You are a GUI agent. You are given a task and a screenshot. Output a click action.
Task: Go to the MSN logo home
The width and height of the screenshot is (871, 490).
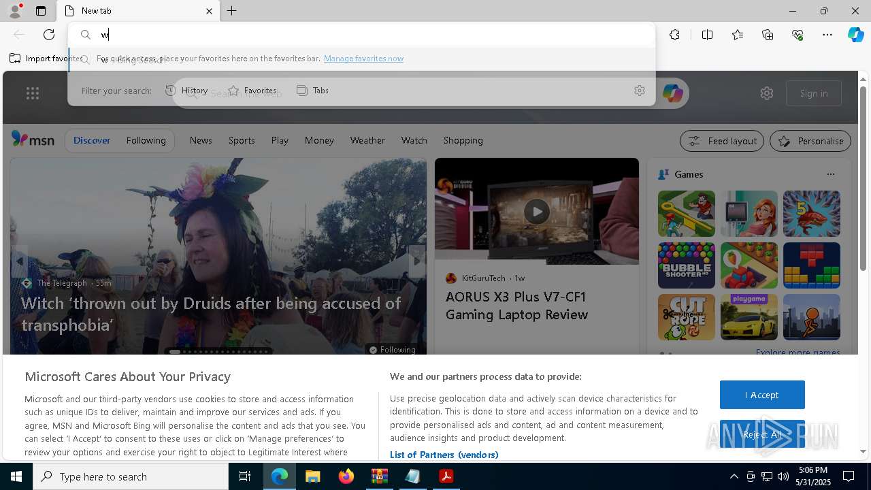[x=33, y=140]
